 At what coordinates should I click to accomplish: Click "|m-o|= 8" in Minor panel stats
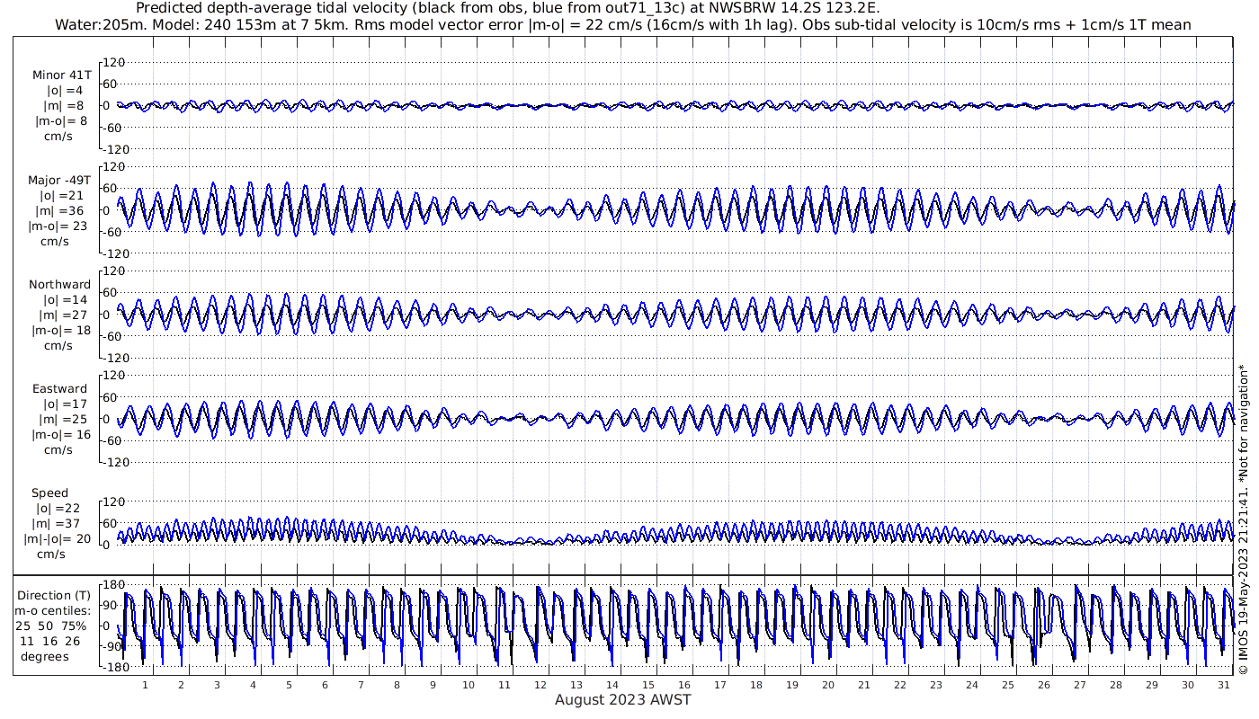tap(61, 121)
